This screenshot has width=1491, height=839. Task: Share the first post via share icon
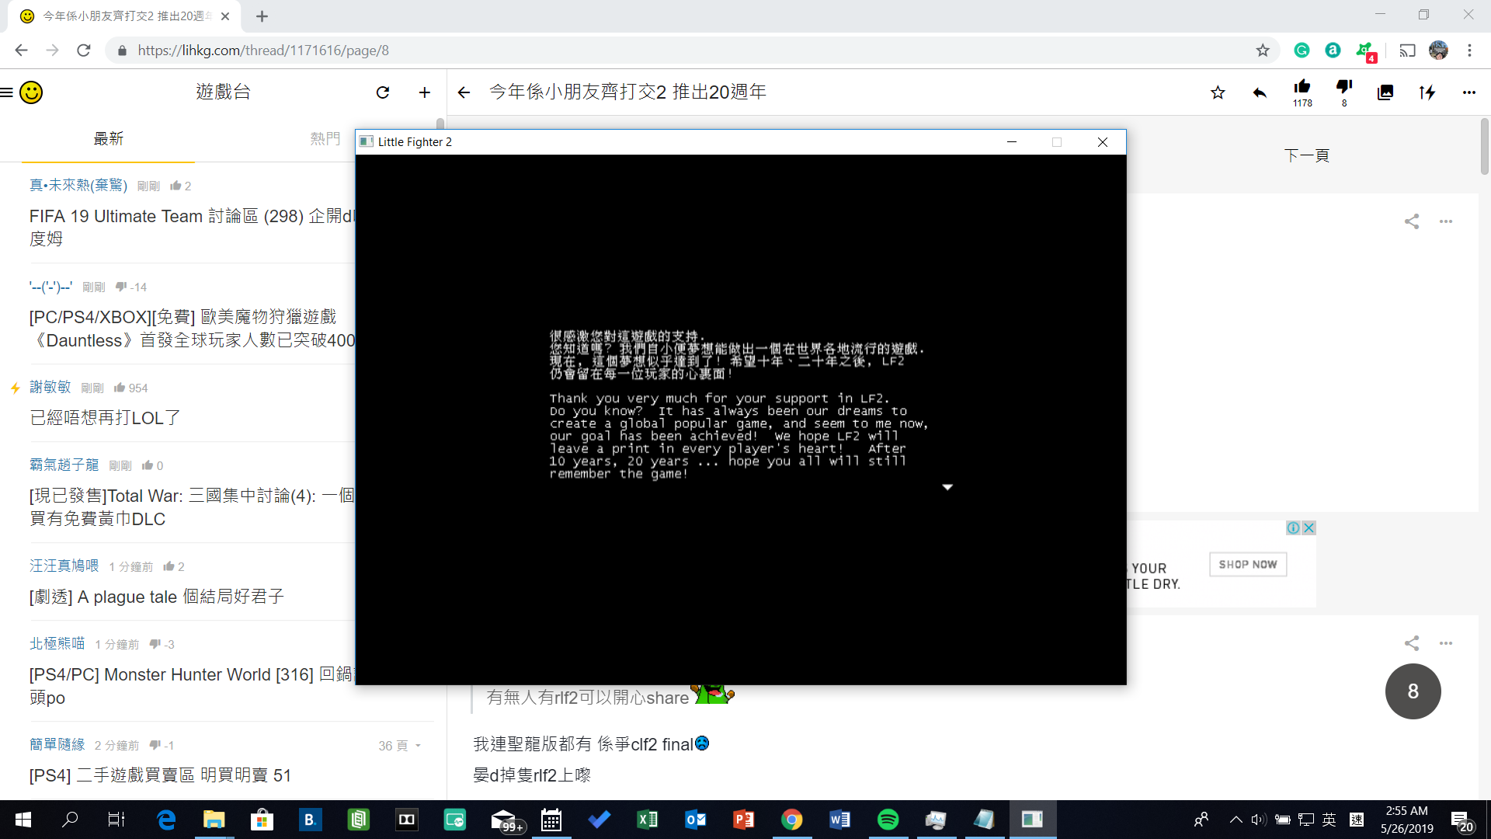coord(1412,221)
